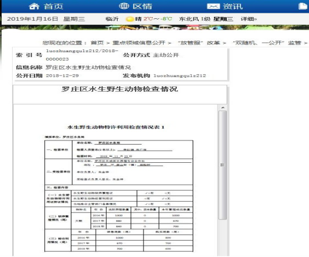The height and width of the screenshot is (257, 309).
Task: Open the 资讯 navigation tab
Action: point(233,6)
